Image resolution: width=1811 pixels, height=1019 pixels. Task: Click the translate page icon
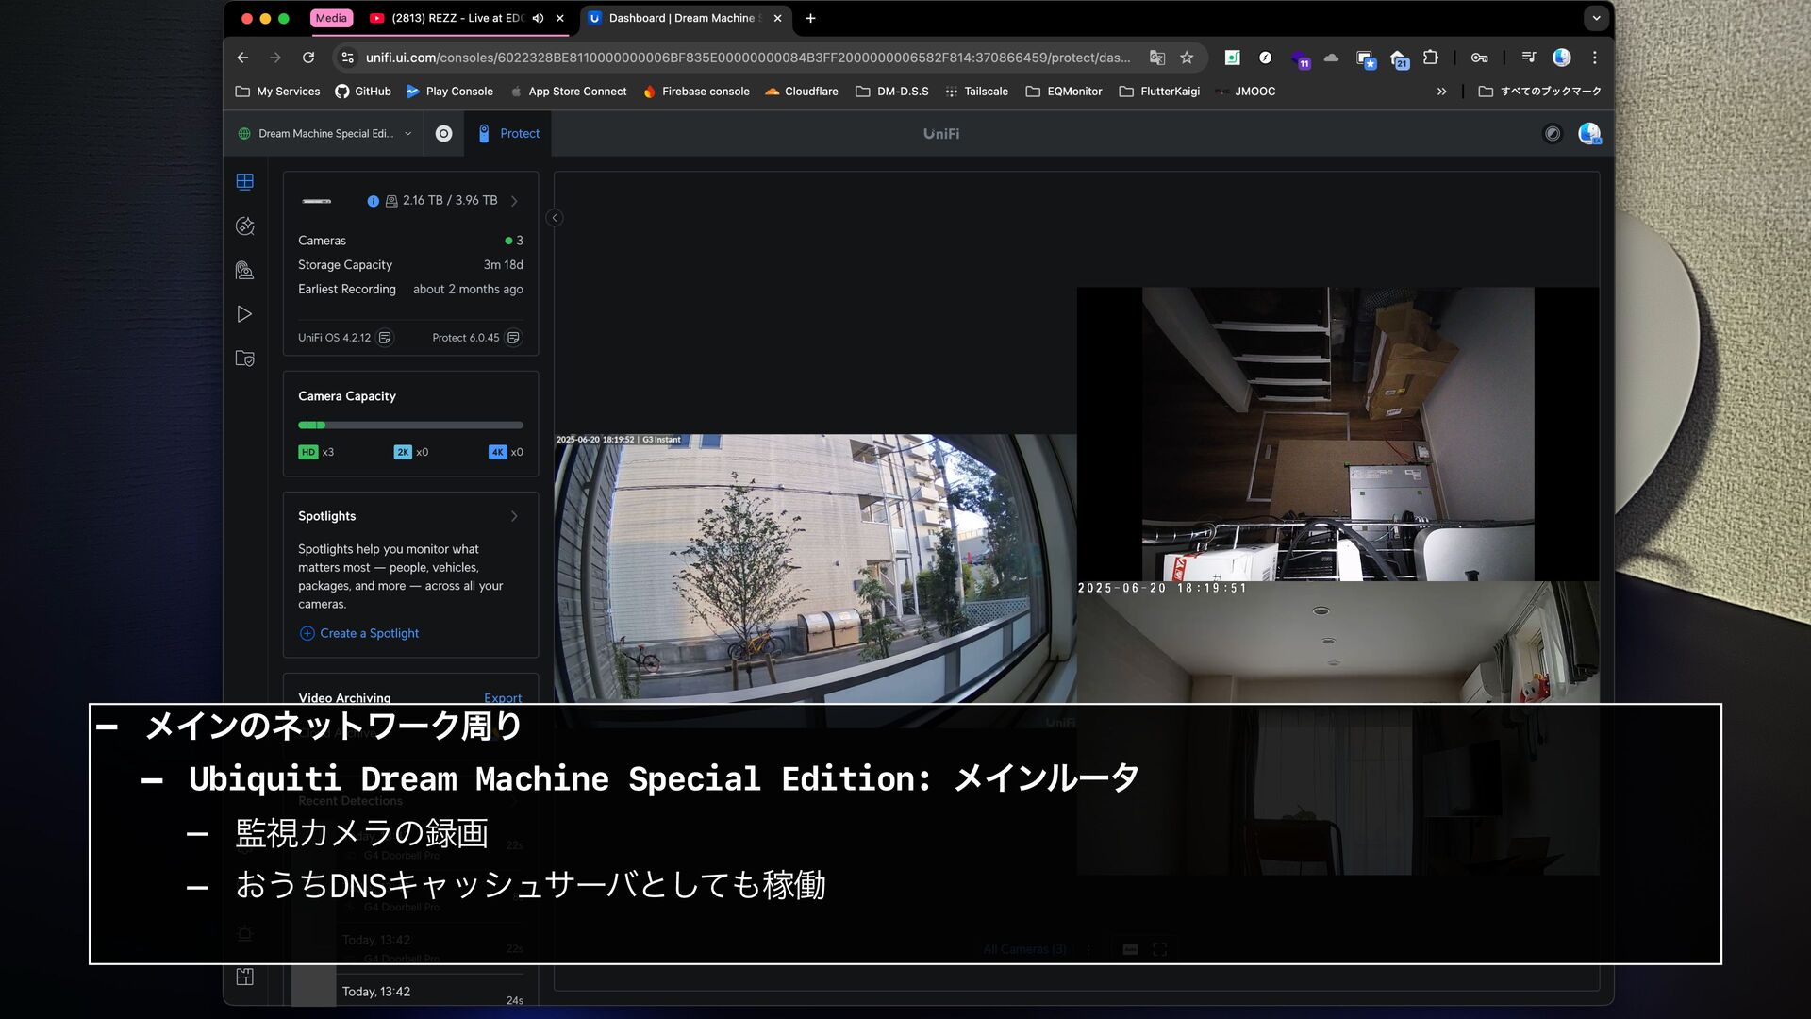(1156, 58)
